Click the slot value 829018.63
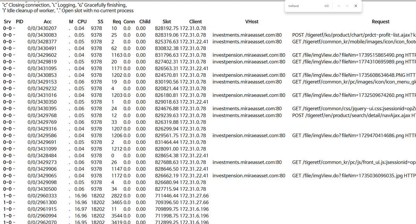Screen dimensions: 416x224 click(x=166, y=102)
